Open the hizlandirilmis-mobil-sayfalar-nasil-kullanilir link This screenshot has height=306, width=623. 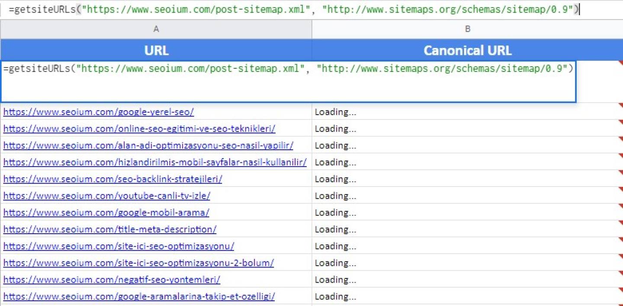pyautogui.click(x=155, y=162)
